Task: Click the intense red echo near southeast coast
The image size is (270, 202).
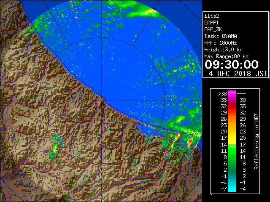Action: click(x=190, y=141)
